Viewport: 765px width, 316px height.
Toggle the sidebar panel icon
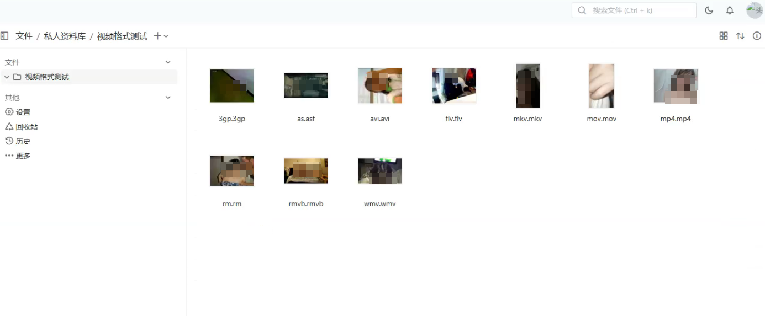coord(4,36)
